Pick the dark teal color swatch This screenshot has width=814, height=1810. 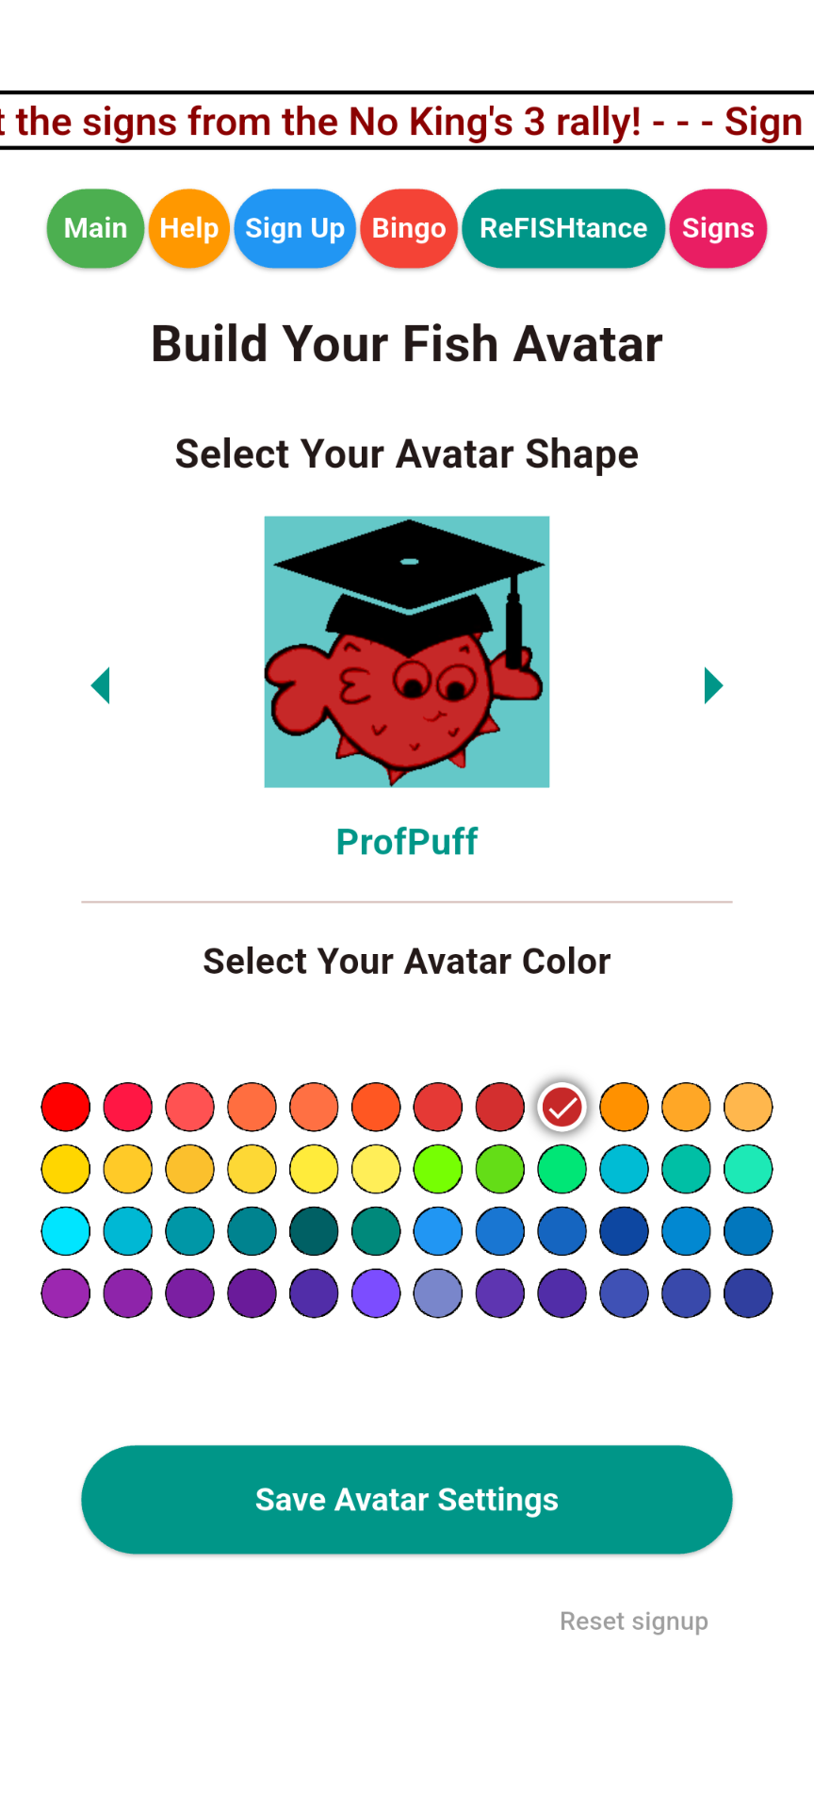coord(314,1231)
